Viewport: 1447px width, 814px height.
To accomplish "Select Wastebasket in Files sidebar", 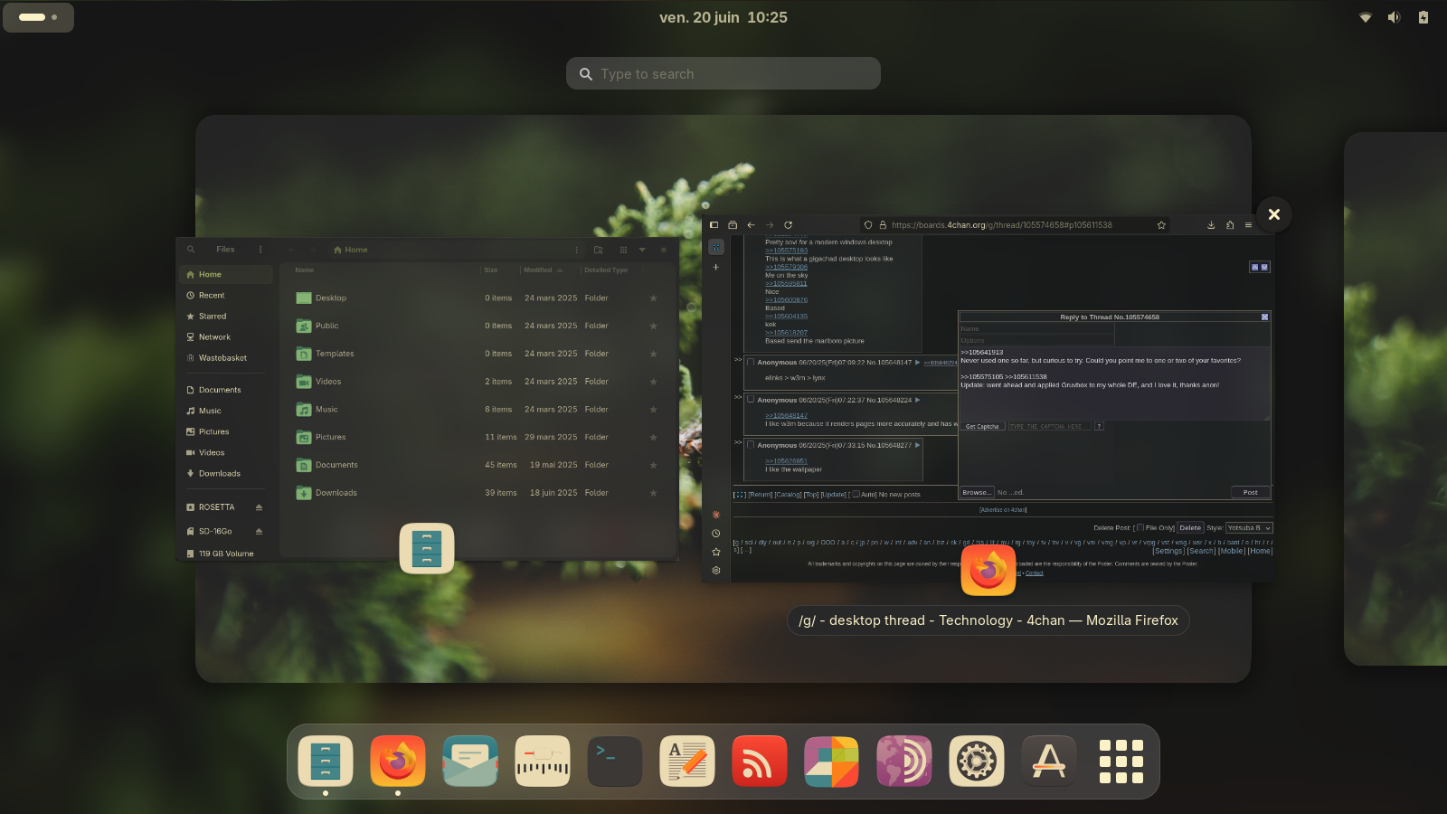I will pyautogui.click(x=226, y=358).
